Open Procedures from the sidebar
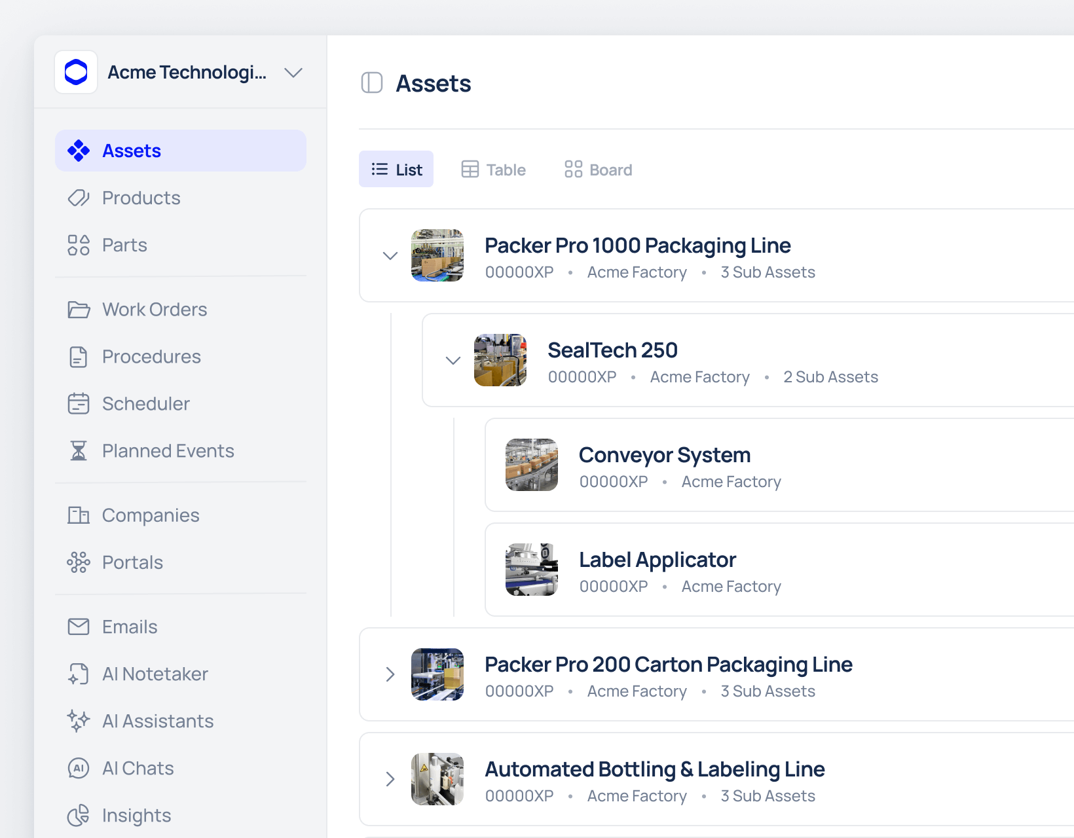The image size is (1074, 838). click(x=181, y=357)
